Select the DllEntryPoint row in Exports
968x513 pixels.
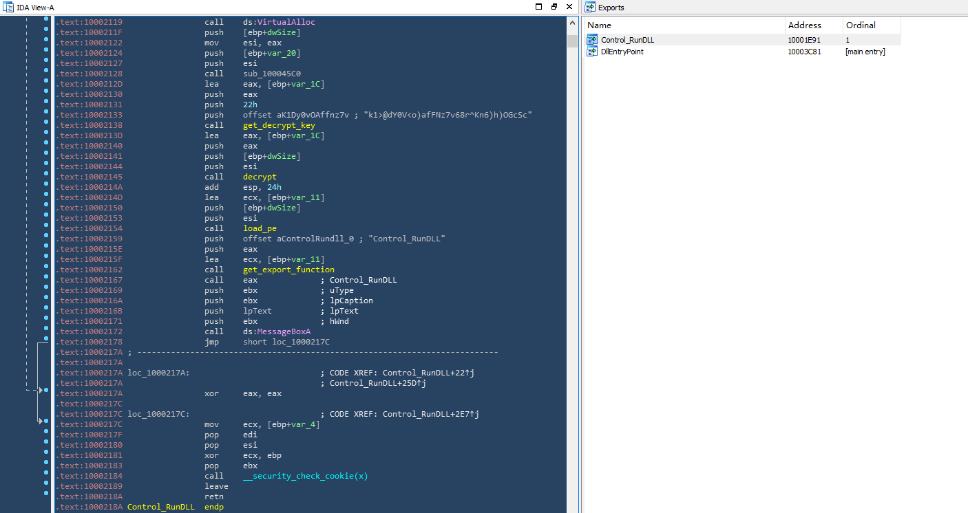(x=622, y=52)
